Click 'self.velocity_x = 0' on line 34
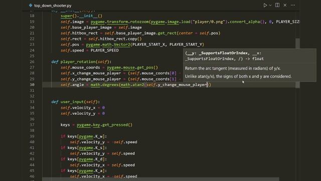This screenshot has height=181, width=321. [x=82, y=108]
